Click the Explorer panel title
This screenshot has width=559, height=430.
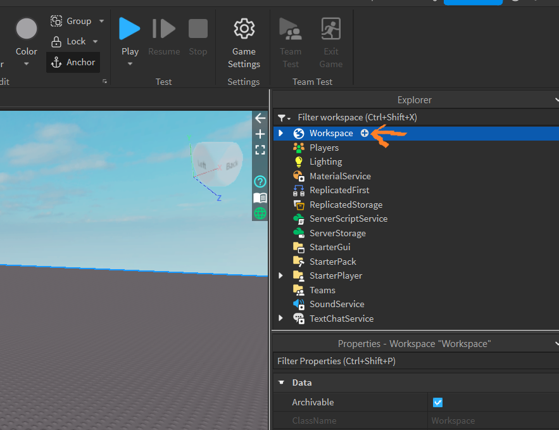pyautogui.click(x=414, y=100)
